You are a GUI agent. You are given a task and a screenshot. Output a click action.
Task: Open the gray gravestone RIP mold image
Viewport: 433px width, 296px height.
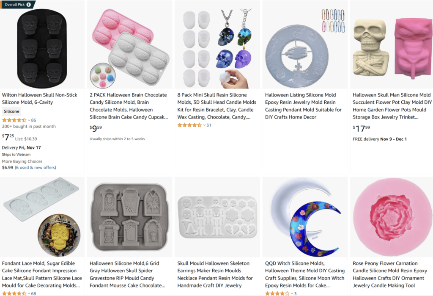pyautogui.click(x=129, y=217)
